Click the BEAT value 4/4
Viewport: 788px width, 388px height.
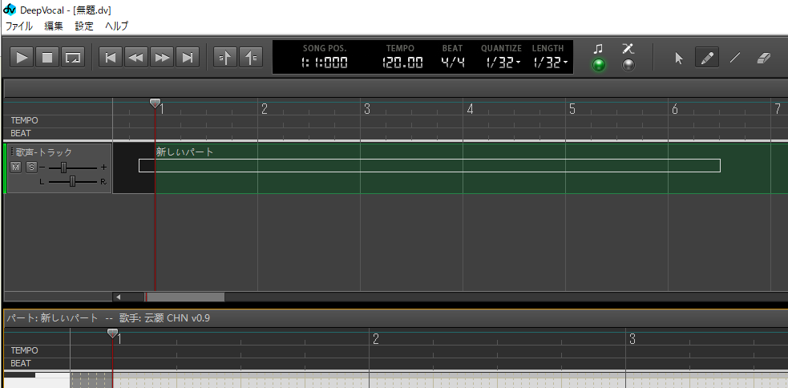452,63
